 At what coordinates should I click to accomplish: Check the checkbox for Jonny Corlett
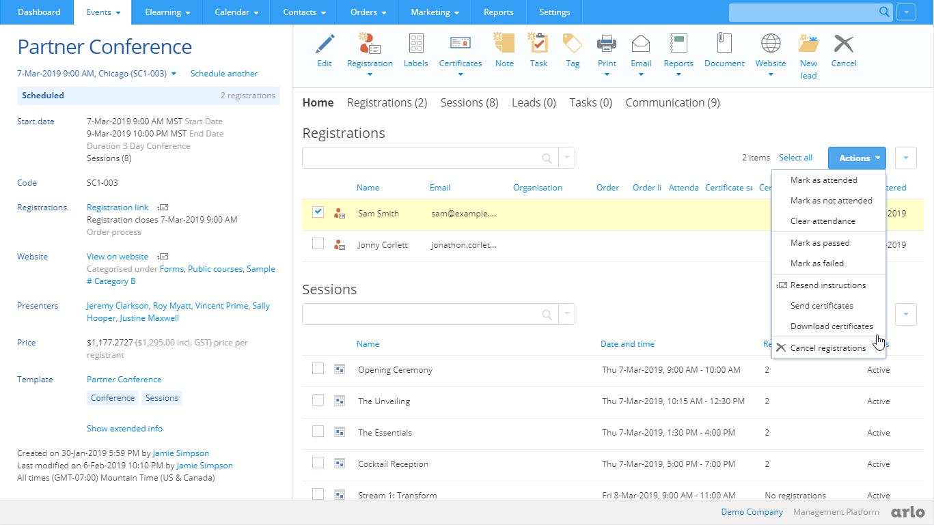pyautogui.click(x=318, y=244)
